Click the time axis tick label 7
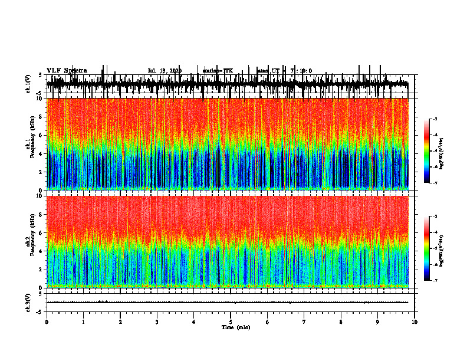This screenshot has height=361, width=467. 304,322
